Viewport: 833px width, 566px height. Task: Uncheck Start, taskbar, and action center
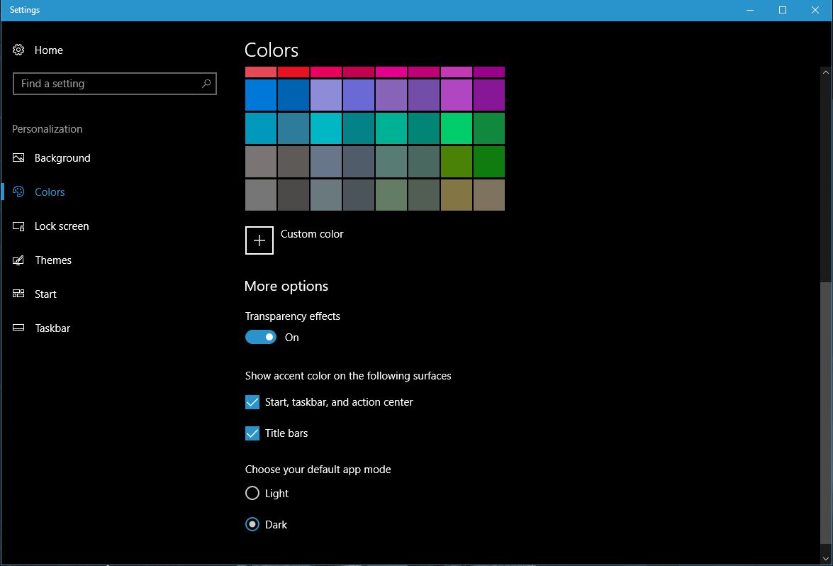point(252,402)
